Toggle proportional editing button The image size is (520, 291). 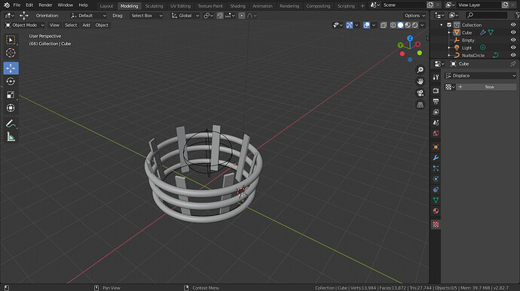(242, 16)
